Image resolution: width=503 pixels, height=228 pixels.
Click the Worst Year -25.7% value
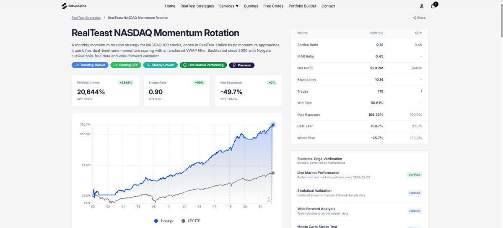377,138
